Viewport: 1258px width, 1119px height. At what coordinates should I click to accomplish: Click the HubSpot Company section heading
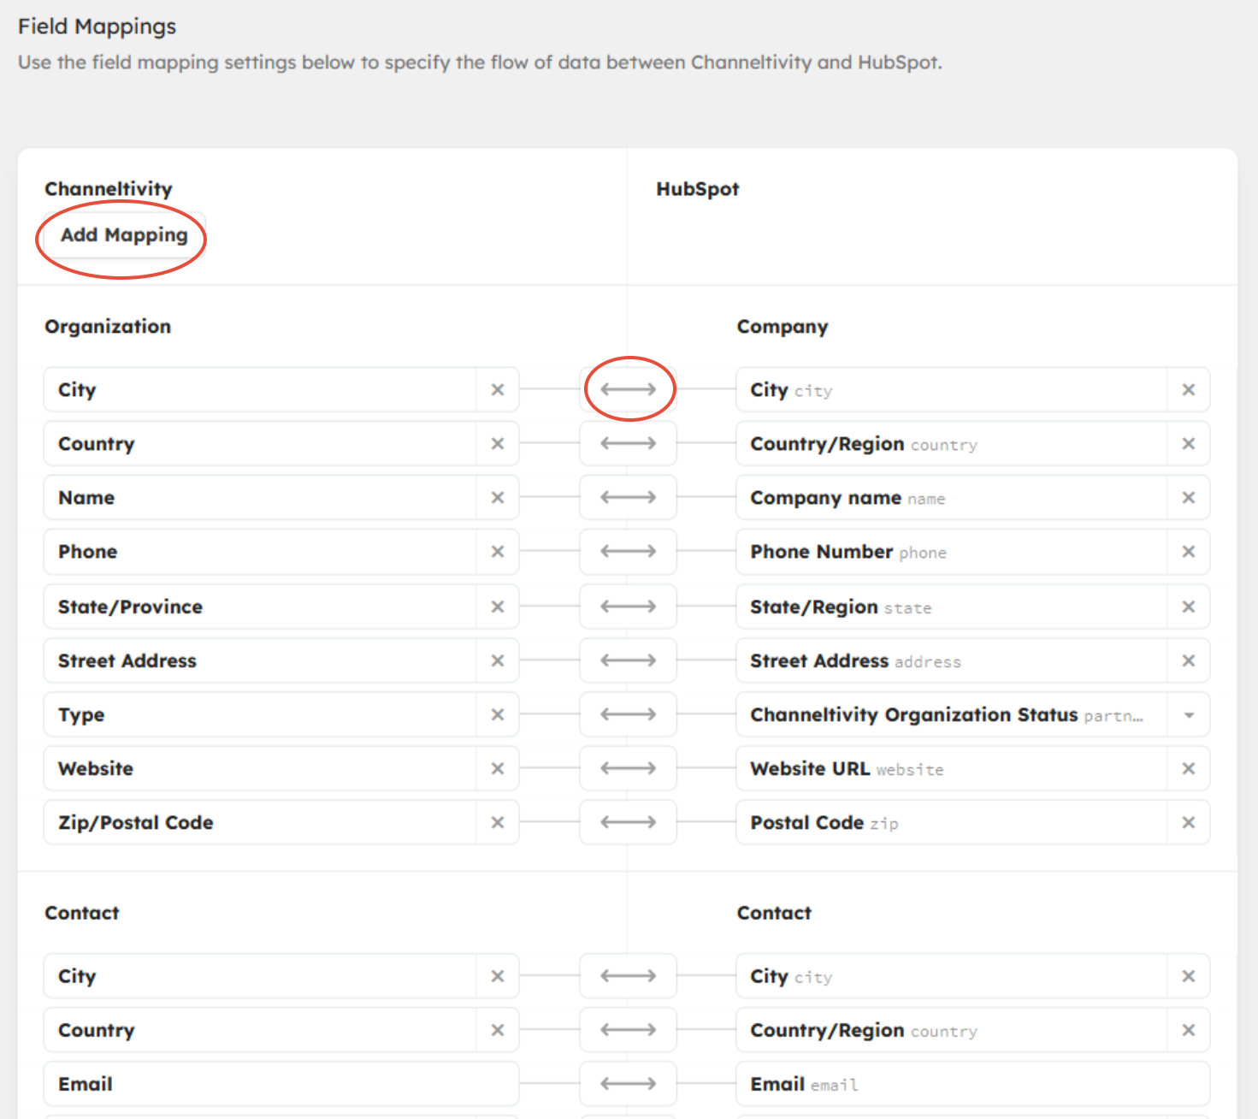coord(783,327)
